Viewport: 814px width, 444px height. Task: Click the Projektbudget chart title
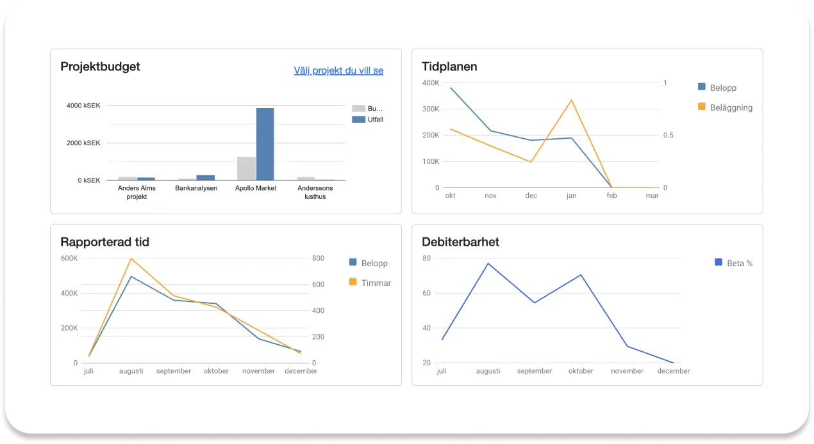(x=100, y=67)
